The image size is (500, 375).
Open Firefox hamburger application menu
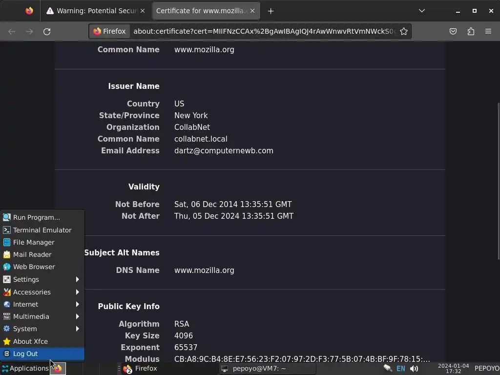point(488,31)
